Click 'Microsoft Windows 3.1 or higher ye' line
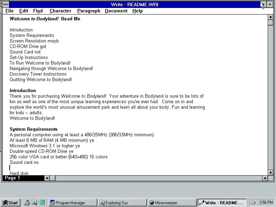This screenshot has width=276, height=207. click(45, 146)
